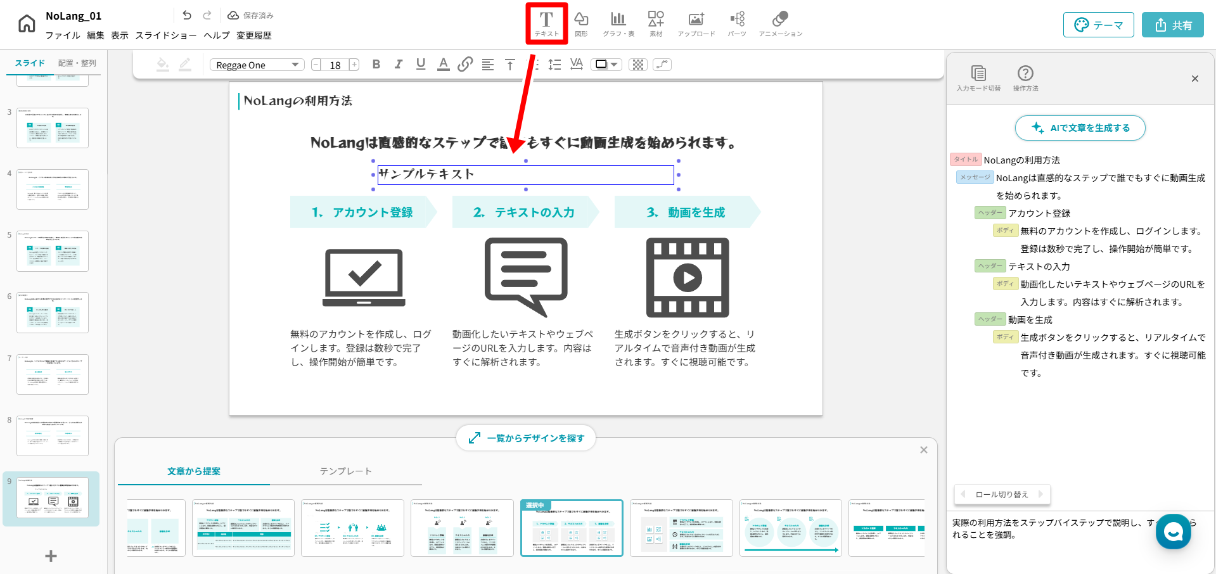Open the 表示 menu

tap(120, 35)
